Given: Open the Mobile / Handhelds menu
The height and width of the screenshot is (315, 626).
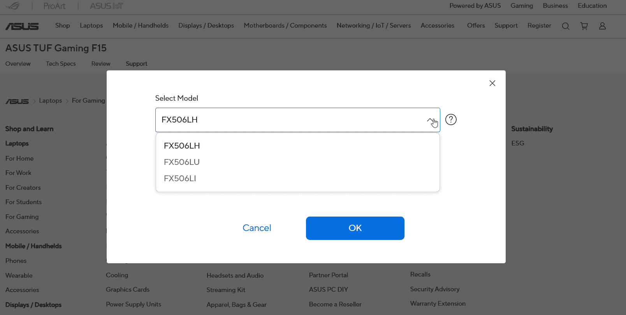Looking at the screenshot, I should (x=141, y=26).
